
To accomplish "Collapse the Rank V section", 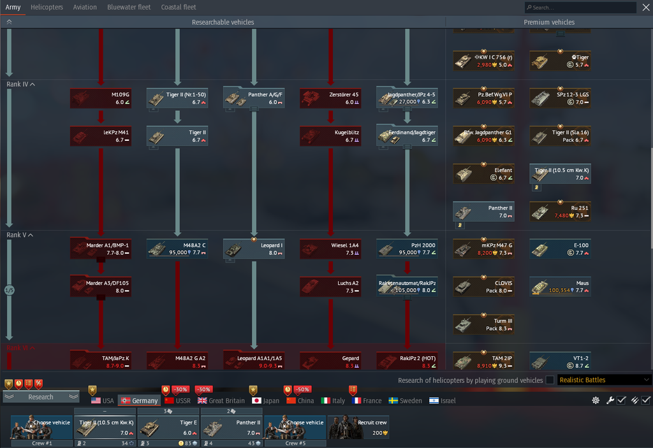I will (x=20, y=235).
